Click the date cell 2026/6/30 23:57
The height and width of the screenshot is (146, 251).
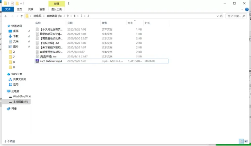[x=77, y=38]
